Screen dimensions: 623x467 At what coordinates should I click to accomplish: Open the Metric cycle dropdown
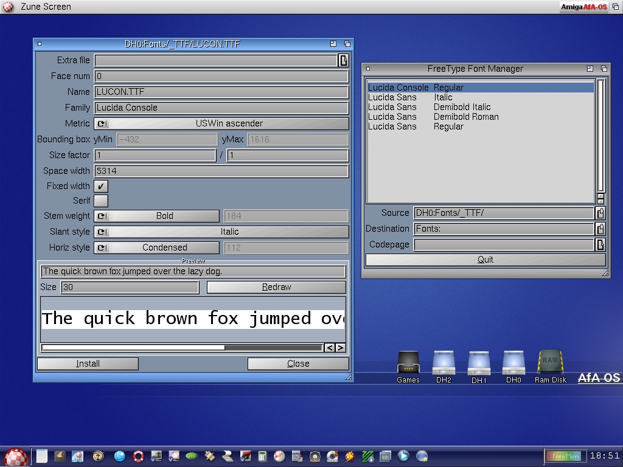tap(221, 123)
